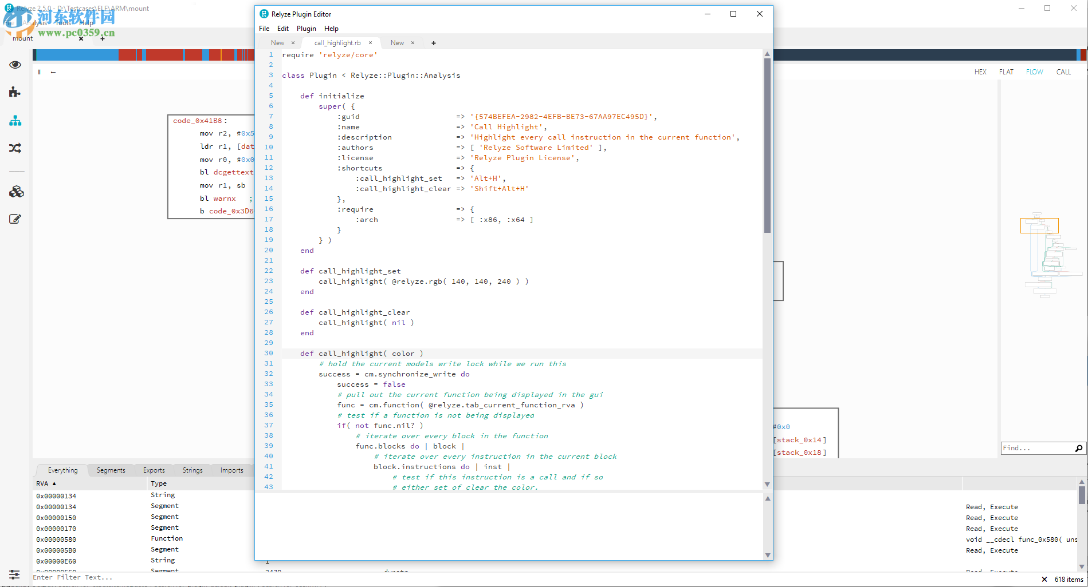Click line number 22 in editor gutter
1088x587 pixels.
click(x=269, y=271)
